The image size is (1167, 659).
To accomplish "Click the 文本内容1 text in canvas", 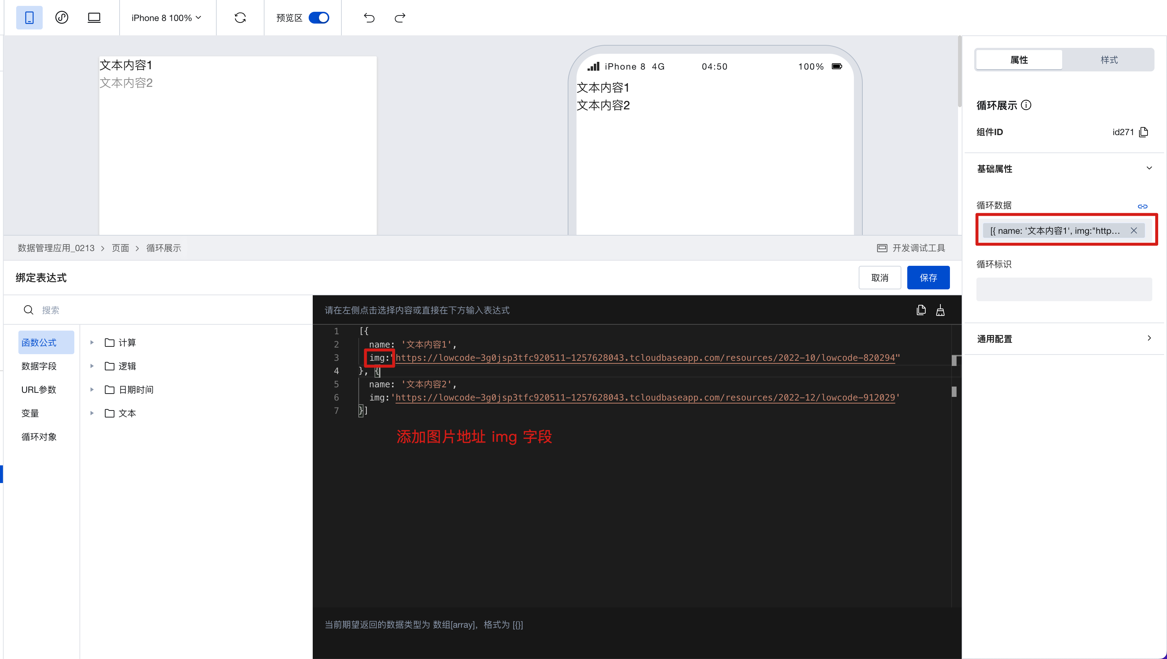I will pos(125,65).
